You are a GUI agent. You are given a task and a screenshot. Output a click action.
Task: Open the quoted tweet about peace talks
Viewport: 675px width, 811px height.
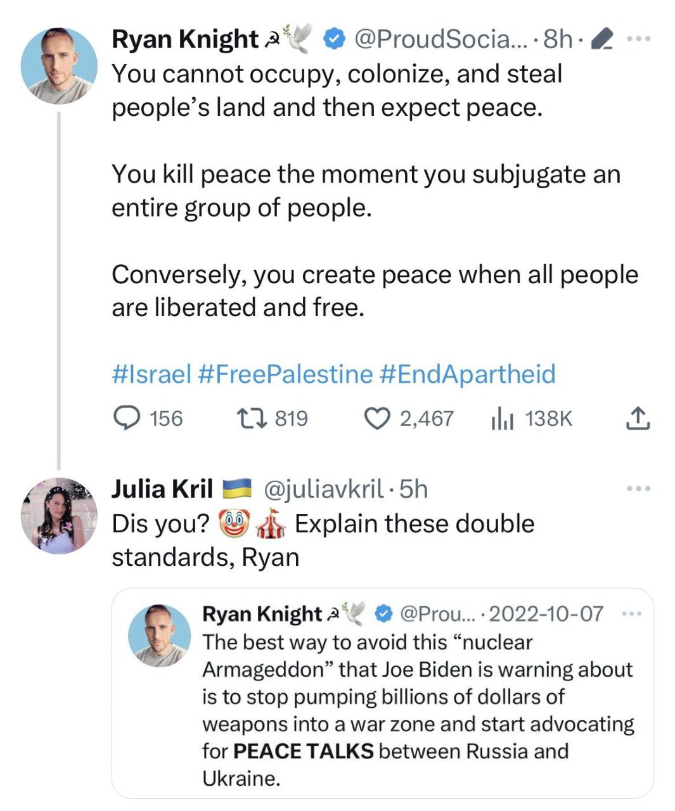(417, 710)
